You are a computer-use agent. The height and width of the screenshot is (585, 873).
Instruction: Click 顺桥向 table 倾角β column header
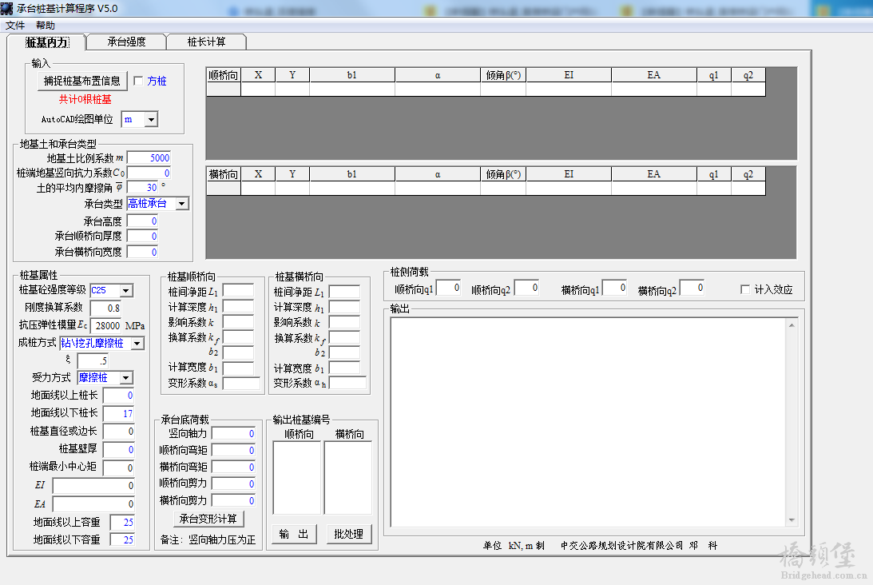pyautogui.click(x=503, y=75)
